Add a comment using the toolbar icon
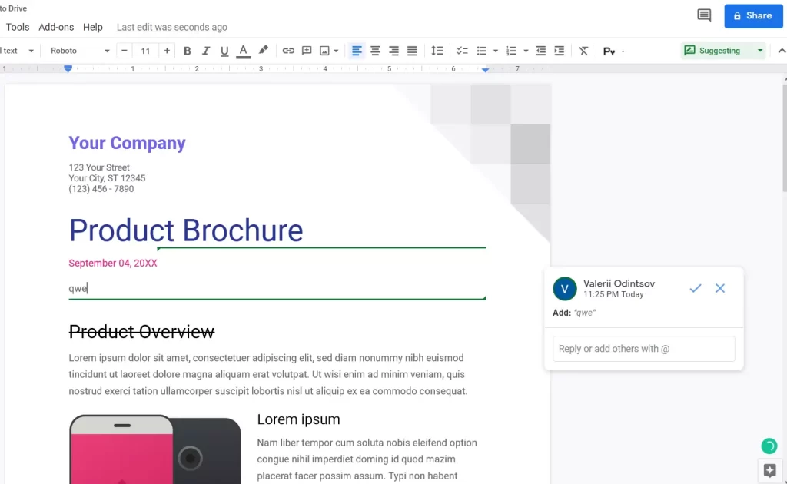787x484 pixels. pos(307,51)
